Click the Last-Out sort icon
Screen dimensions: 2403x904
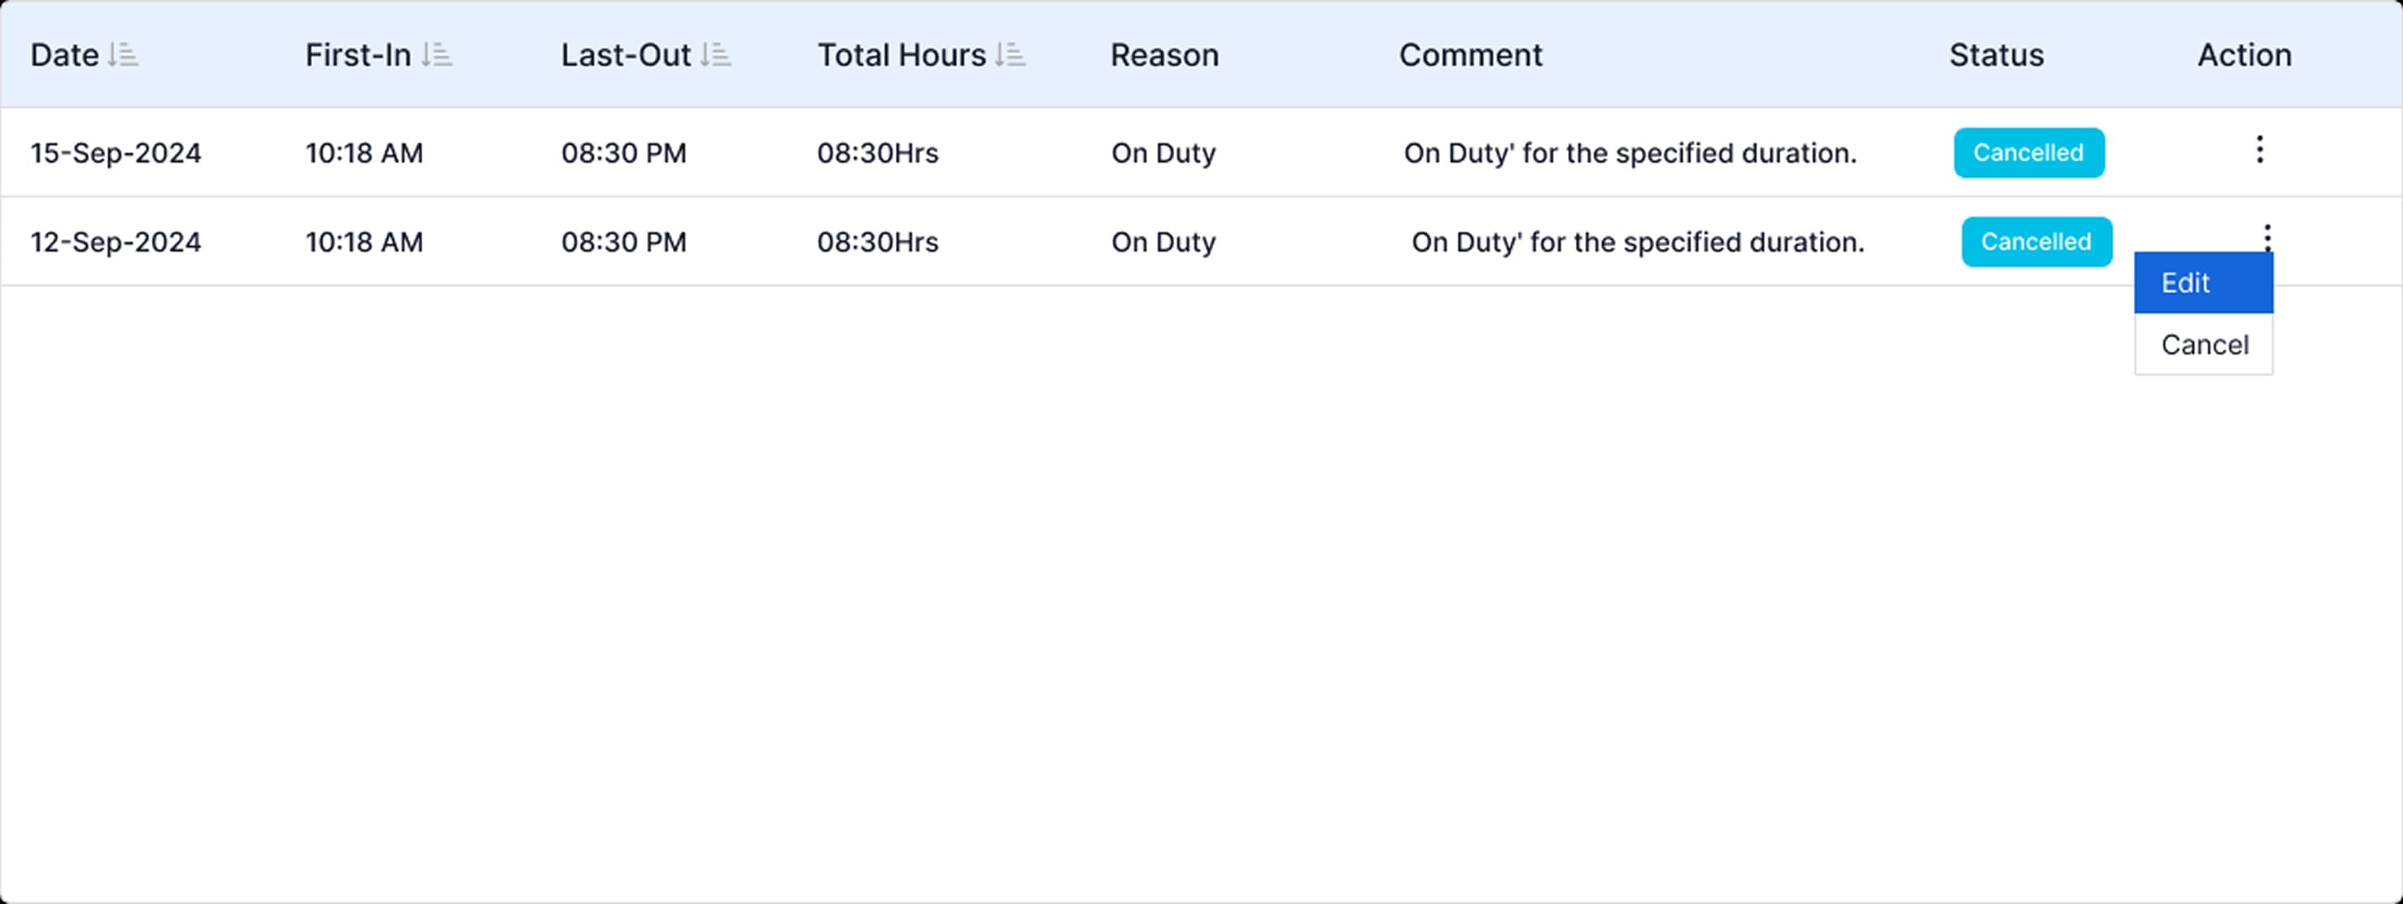pyautogui.click(x=716, y=56)
